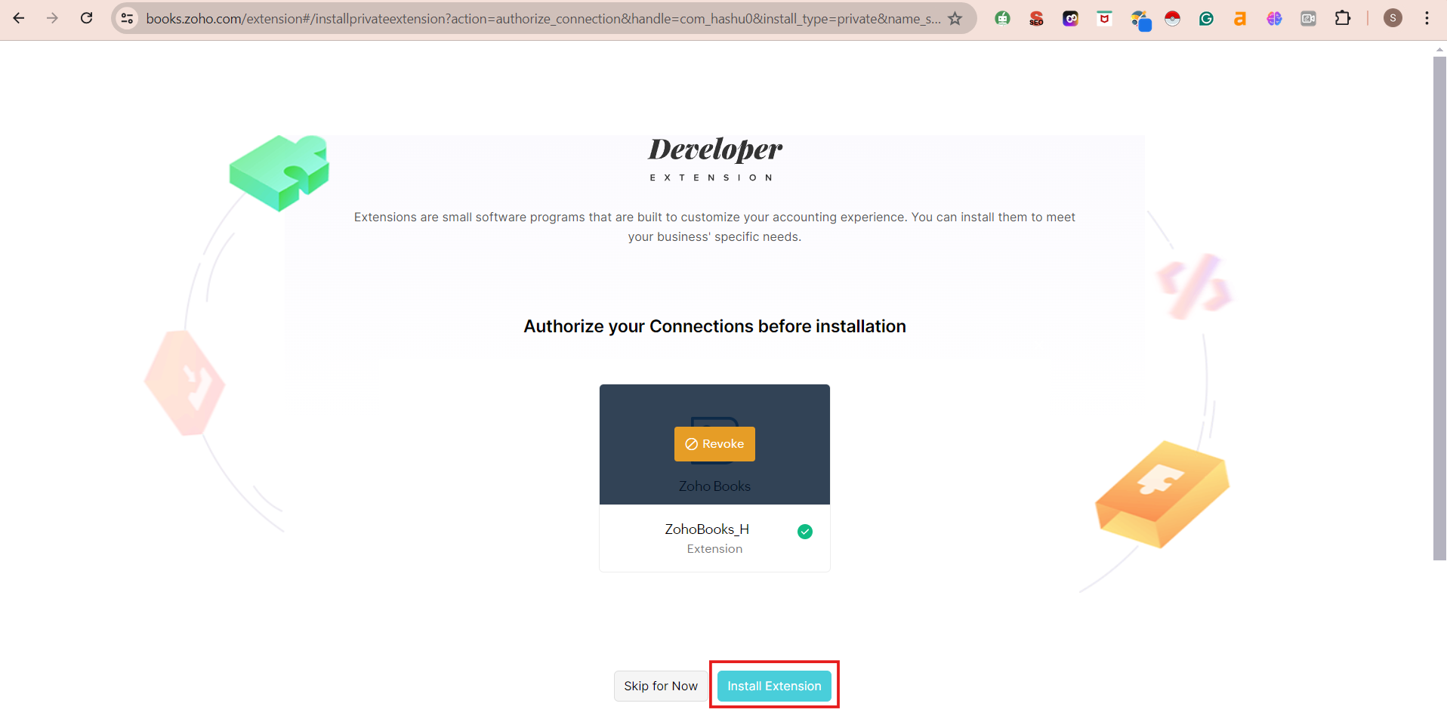Image resolution: width=1447 pixels, height=725 pixels.
Task: Open the red SEO extension
Action: point(1036,18)
